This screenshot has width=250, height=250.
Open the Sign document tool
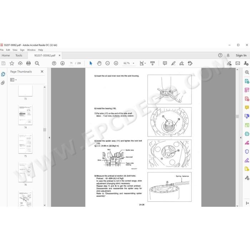click(181, 63)
